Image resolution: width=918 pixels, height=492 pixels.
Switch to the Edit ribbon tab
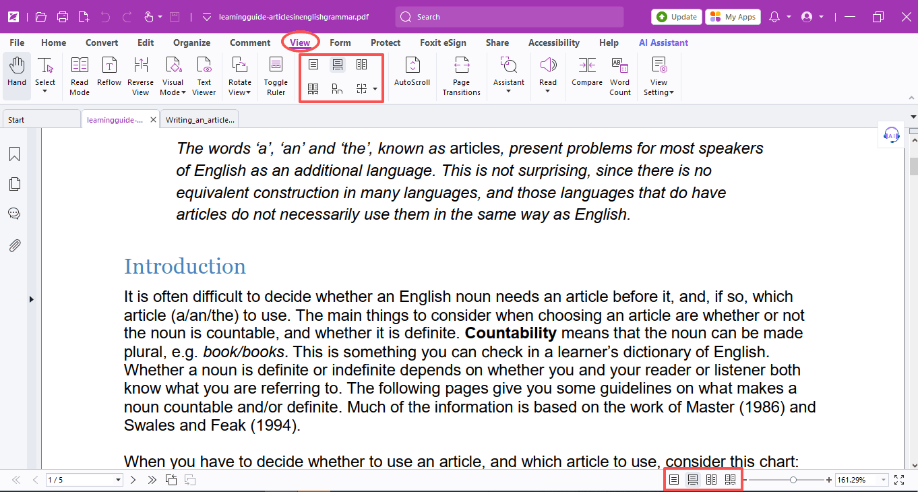coord(146,42)
